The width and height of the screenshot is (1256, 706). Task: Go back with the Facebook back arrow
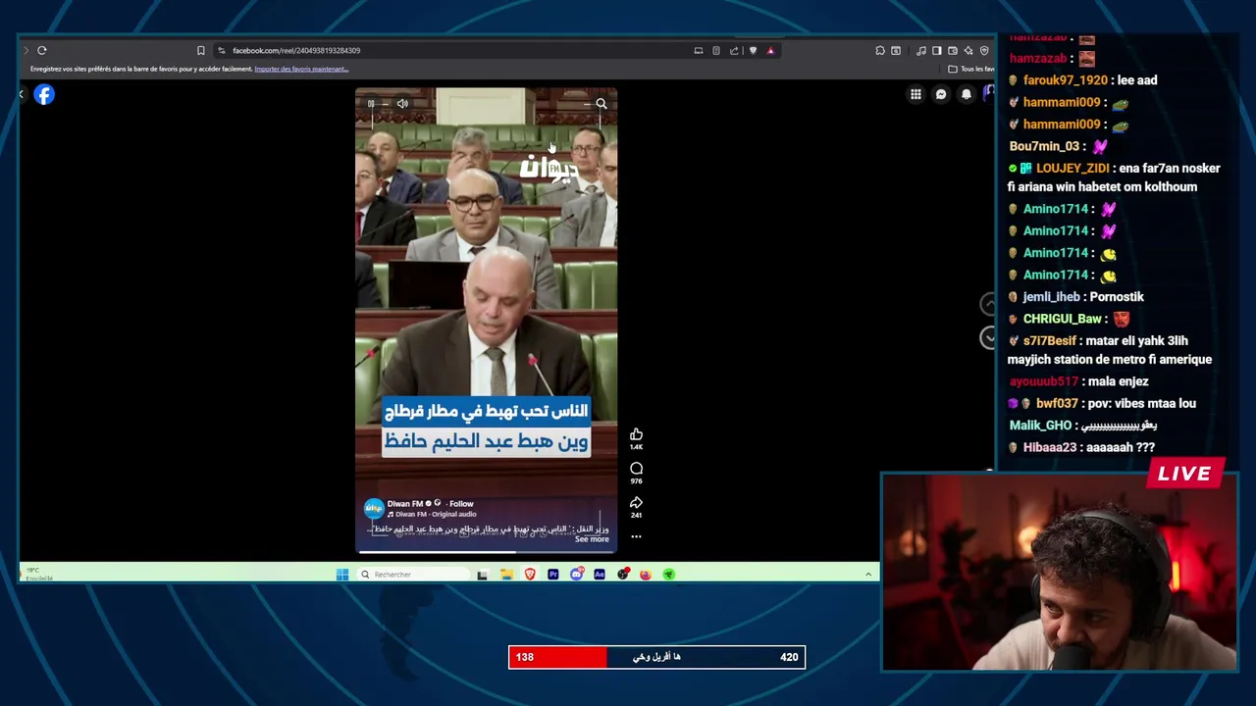(21, 94)
